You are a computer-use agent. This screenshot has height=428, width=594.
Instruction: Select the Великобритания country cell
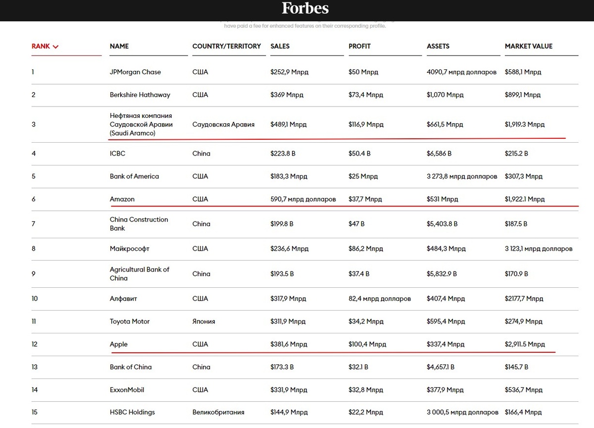tap(218, 412)
